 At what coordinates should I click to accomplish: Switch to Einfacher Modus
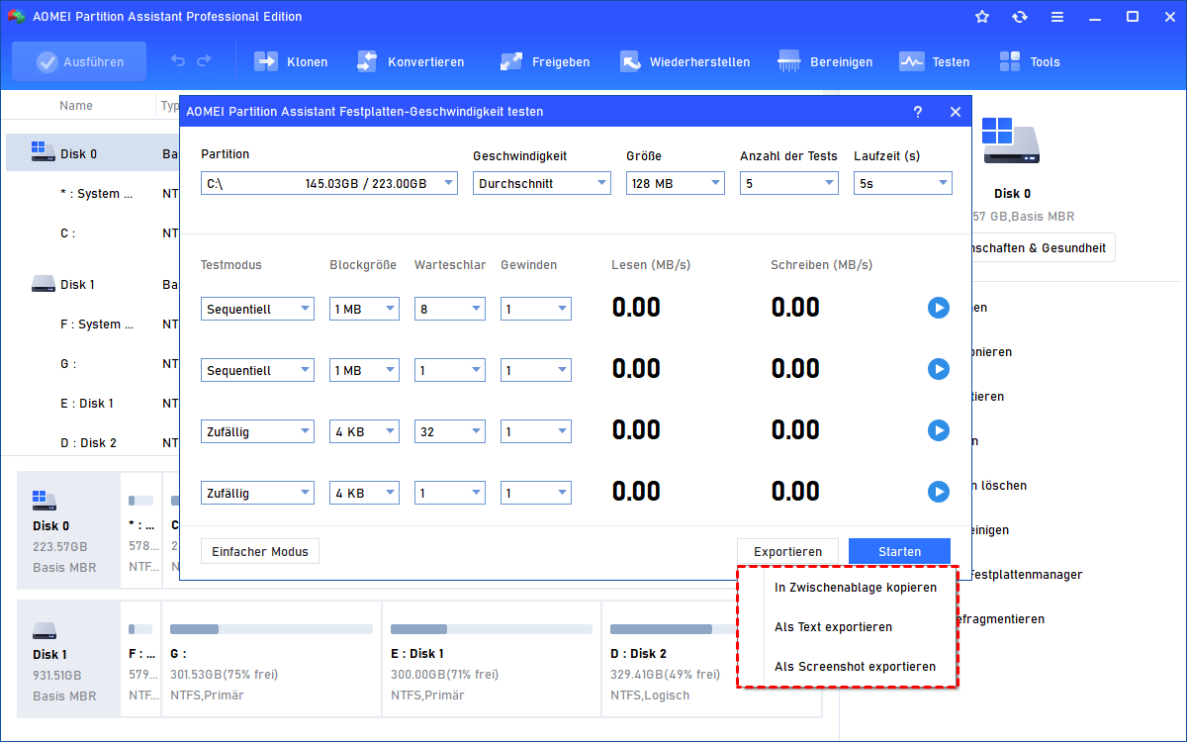pyautogui.click(x=260, y=551)
